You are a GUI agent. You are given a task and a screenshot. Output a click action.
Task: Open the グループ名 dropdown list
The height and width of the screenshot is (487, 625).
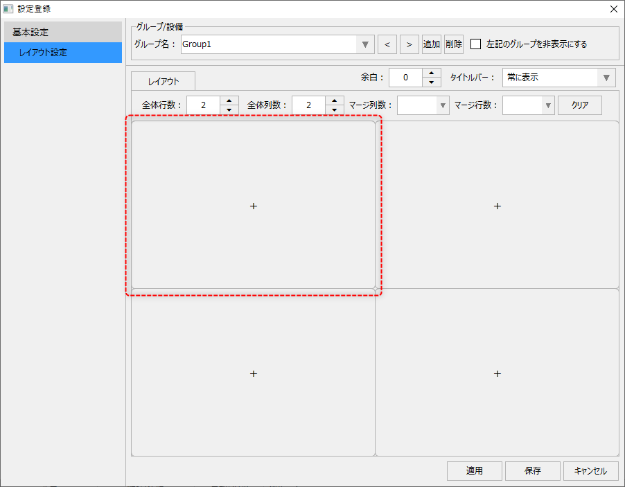[365, 44]
